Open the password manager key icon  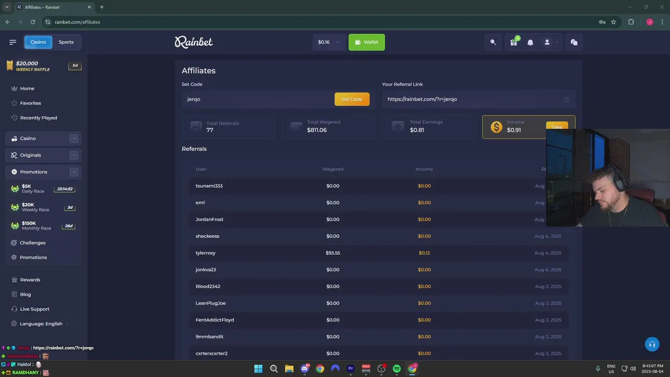pos(602,22)
